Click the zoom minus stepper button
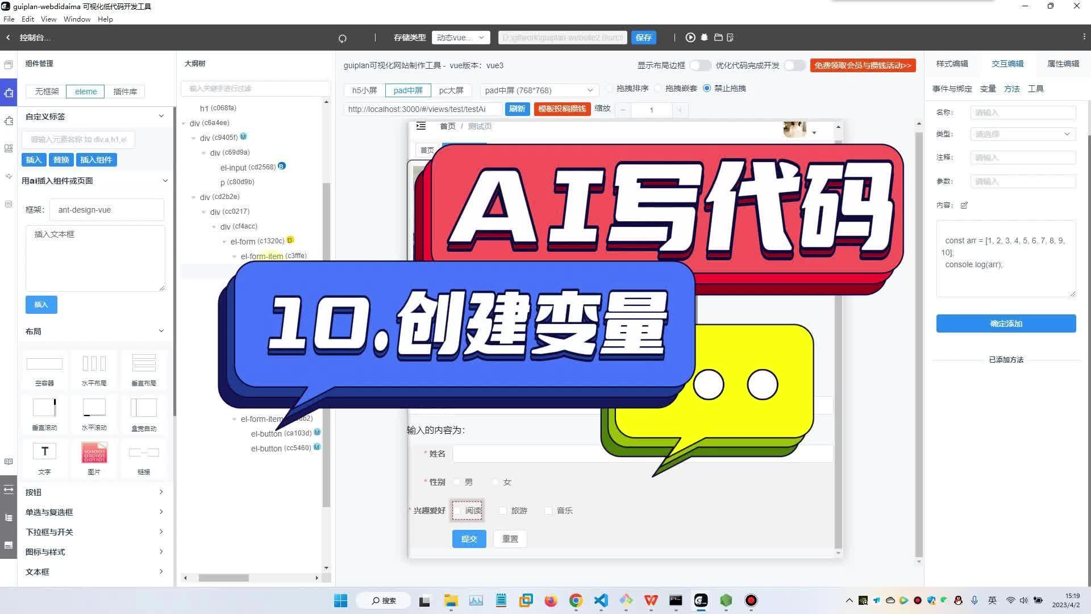The width and height of the screenshot is (1091, 614). 623,110
